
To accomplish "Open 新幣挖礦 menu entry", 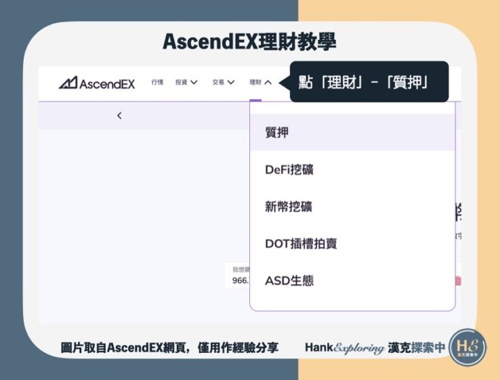I will (352, 207).
